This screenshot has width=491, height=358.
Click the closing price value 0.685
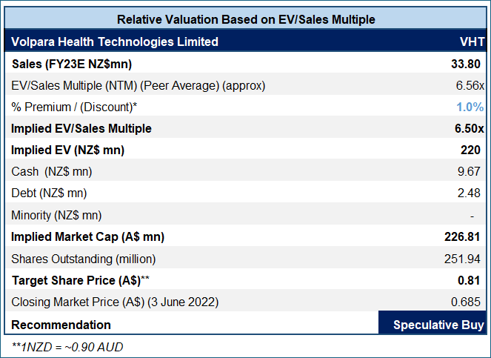(466, 302)
